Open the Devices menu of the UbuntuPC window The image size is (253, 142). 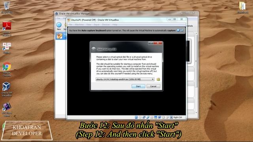tap(106, 24)
